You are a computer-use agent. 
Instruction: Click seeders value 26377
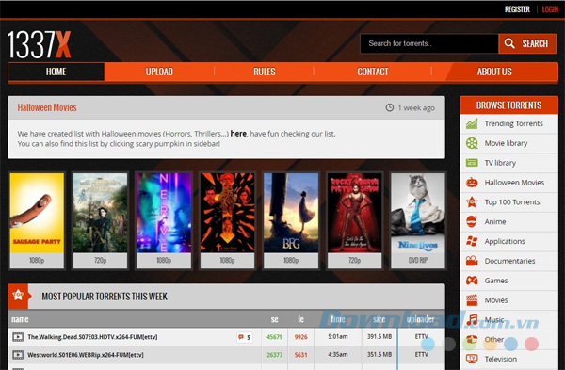(275, 355)
